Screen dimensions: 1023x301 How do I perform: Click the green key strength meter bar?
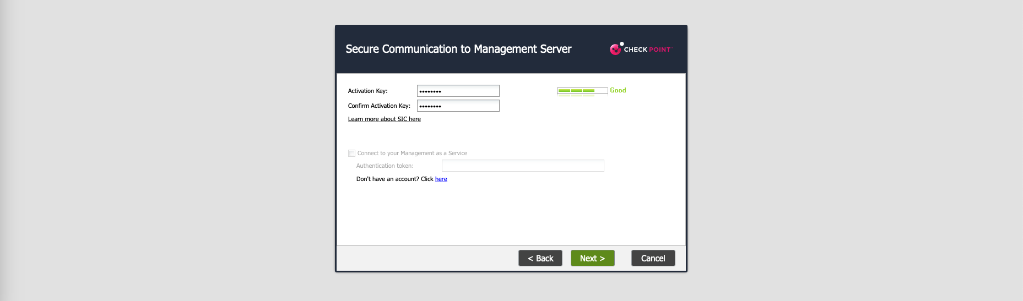(x=582, y=91)
